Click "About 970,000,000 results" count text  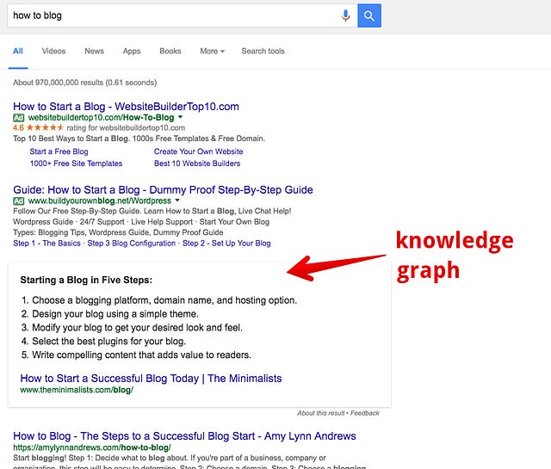[x=84, y=83]
